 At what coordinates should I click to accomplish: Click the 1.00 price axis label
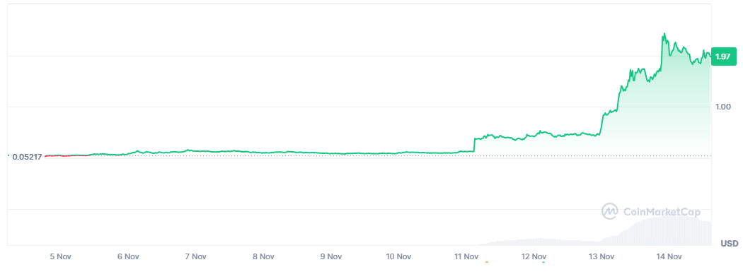tap(723, 107)
